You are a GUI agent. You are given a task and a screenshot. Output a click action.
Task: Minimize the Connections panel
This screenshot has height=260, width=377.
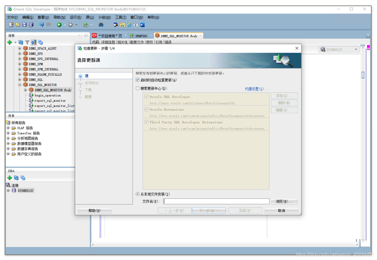[86, 35]
